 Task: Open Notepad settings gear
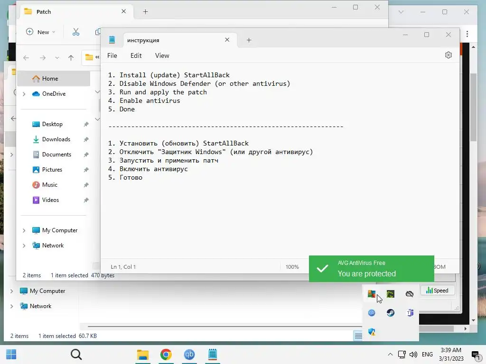pyautogui.click(x=448, y=55)
